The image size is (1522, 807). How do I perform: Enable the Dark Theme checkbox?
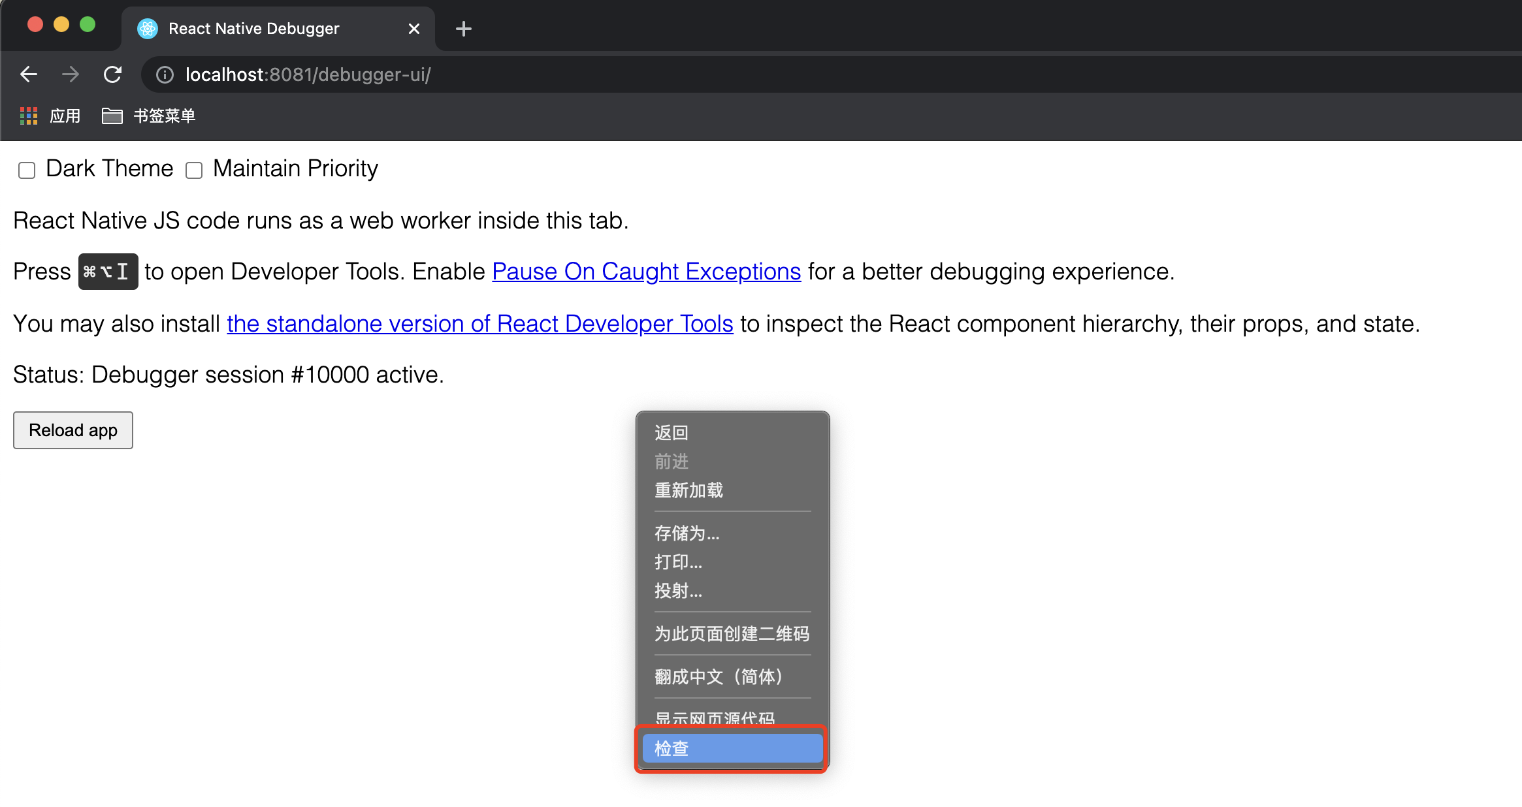tap(27, 170)
